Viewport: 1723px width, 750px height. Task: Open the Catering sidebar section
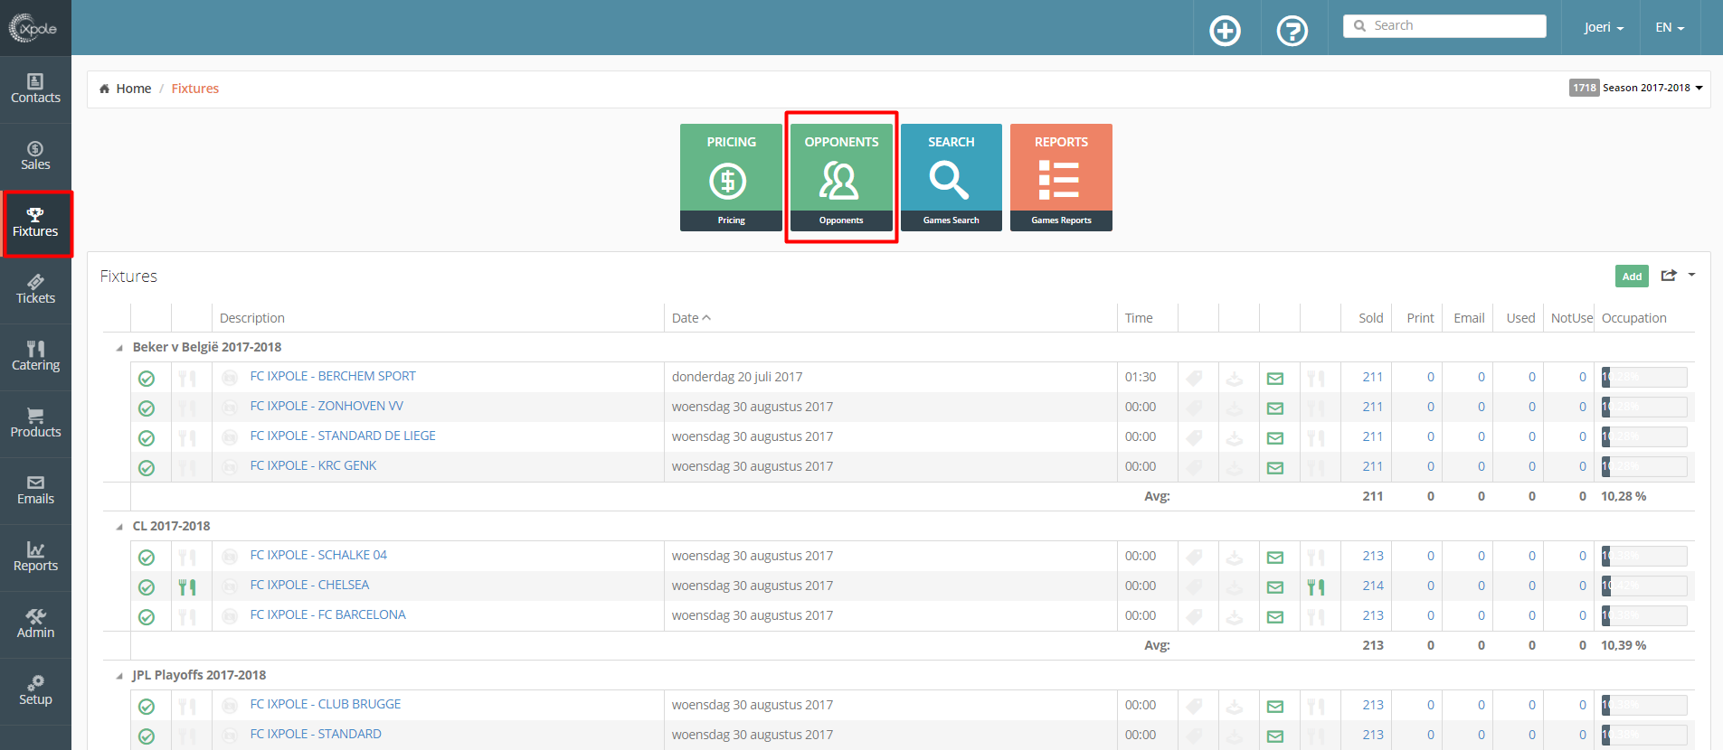(x=35, y=356)
